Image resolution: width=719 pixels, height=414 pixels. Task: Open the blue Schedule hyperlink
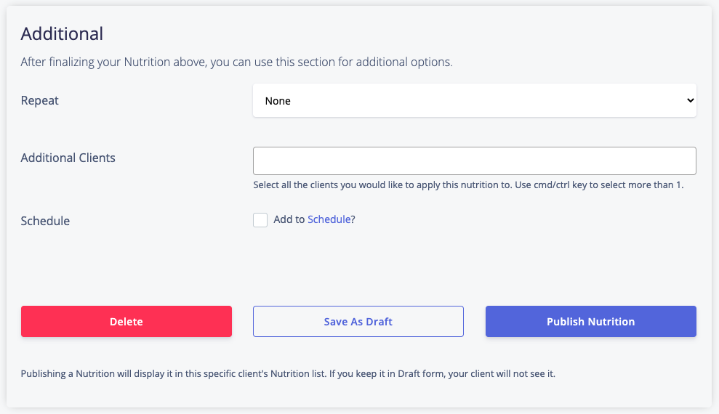coord(329,219)
